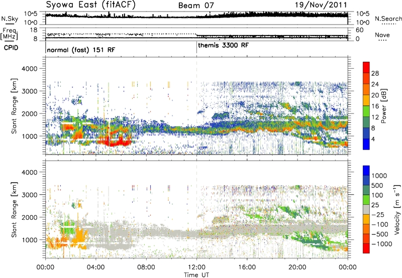
Task: Click the 'normal (fast) 151 RF' text
Action: 81,50
